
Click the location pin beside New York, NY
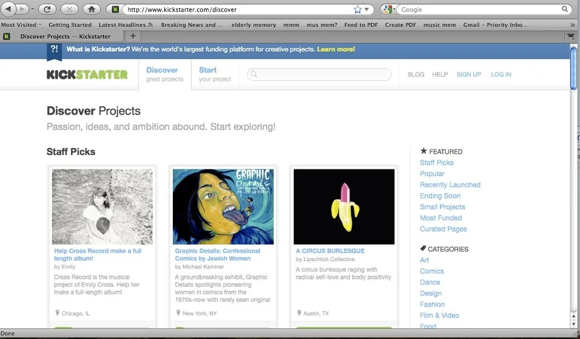178,313
